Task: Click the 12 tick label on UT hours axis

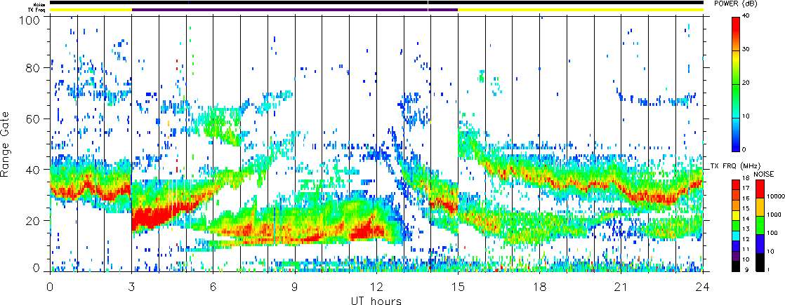Action: coord(376,287)
